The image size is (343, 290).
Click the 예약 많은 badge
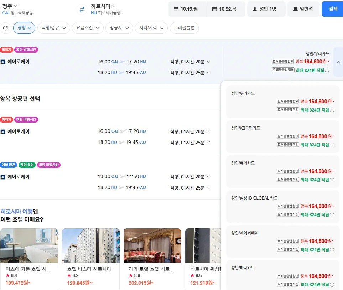(x=9, y=165)
